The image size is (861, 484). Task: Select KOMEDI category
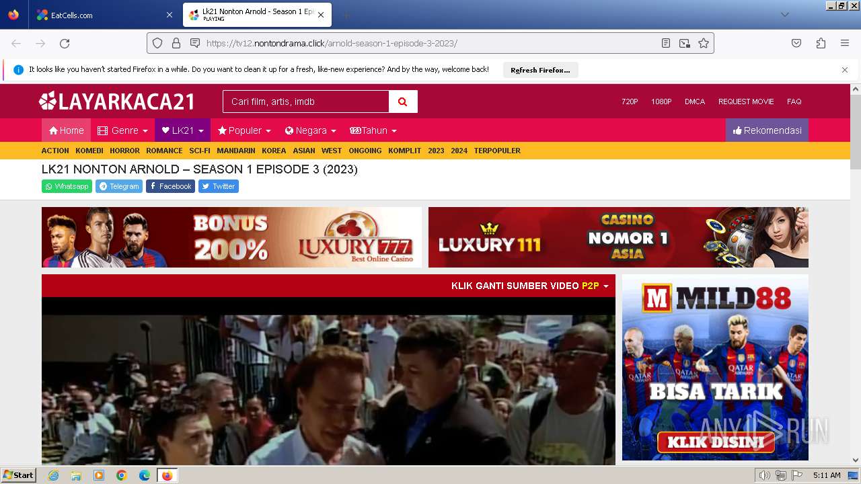click(89, 151)
